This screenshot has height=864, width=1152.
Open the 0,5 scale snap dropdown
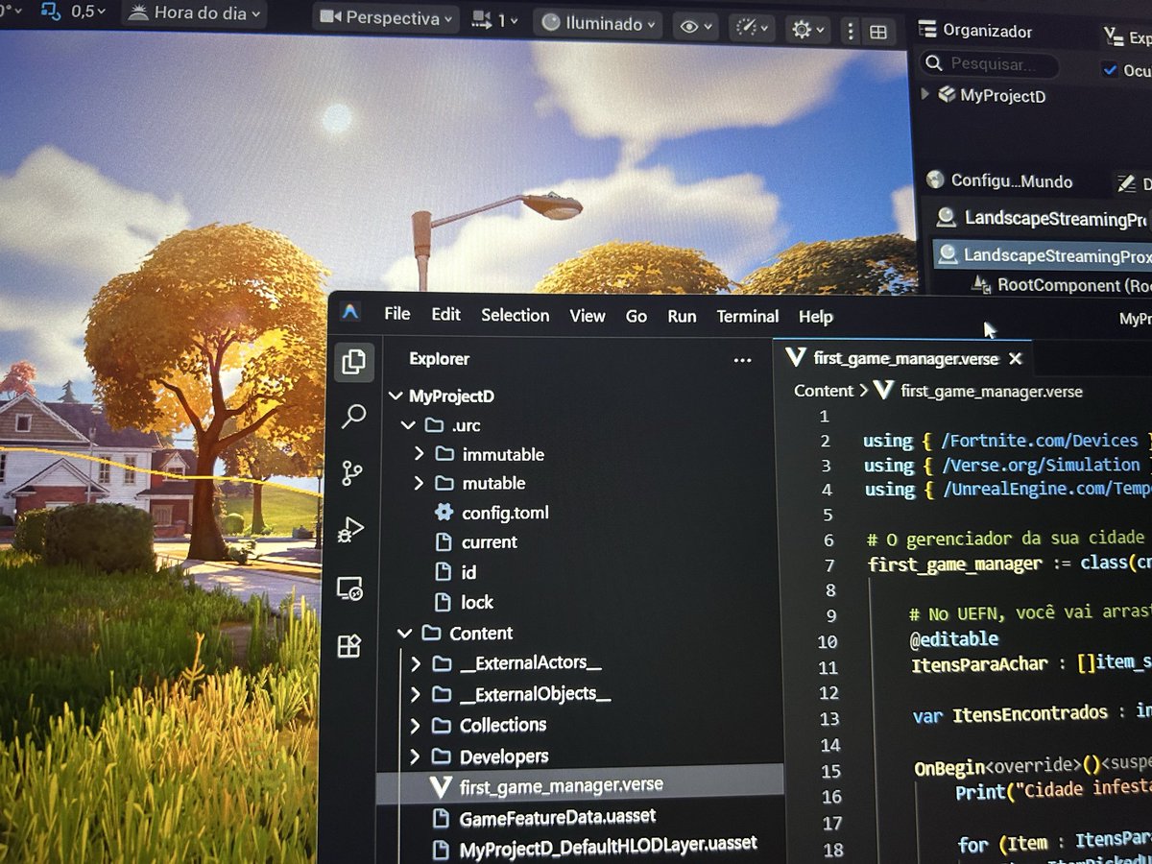pos(74,12)
